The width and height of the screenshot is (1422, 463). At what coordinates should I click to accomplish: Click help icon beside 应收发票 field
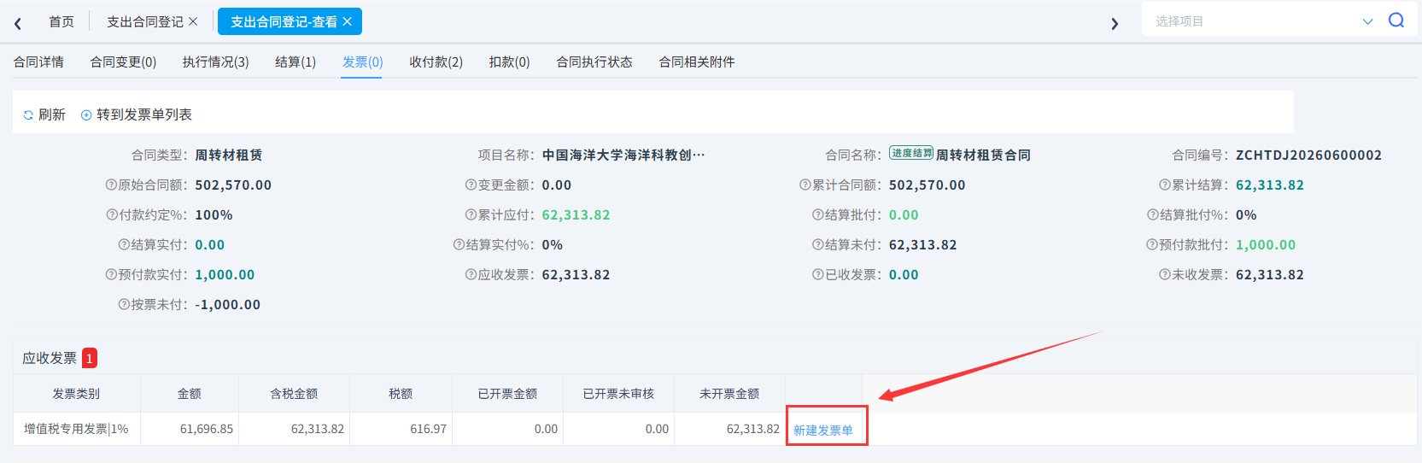pos(471,275)
